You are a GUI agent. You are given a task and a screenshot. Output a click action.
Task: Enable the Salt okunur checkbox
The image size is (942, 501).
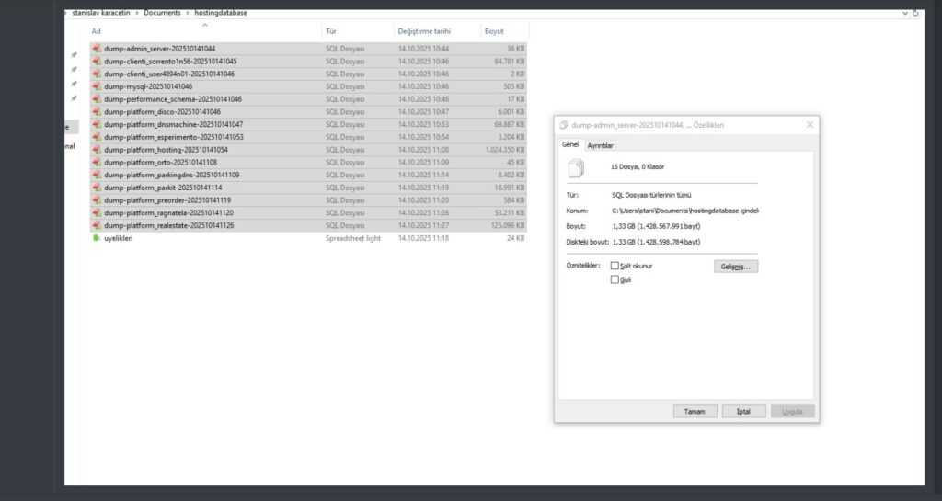pos(615,266)
